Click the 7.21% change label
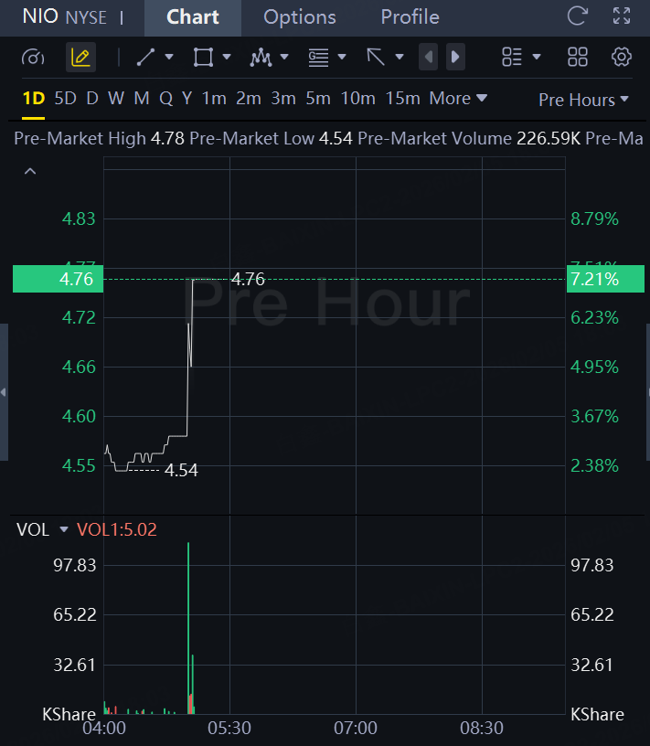 605,279
